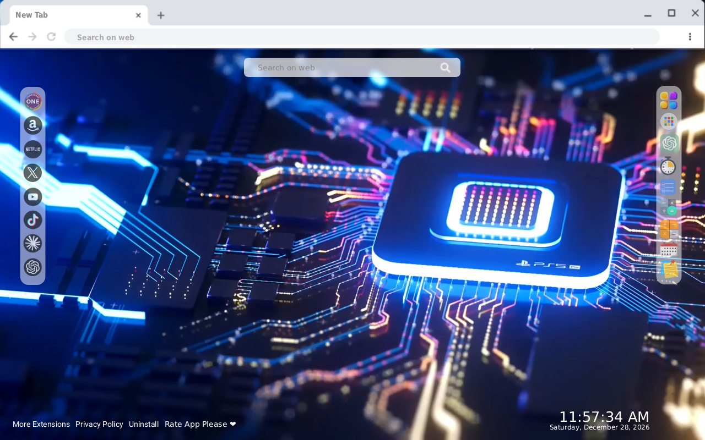Open the dark calculator with green equals
Image resolution: width=705 pixels, height=440 pixels.
[669, 208]
